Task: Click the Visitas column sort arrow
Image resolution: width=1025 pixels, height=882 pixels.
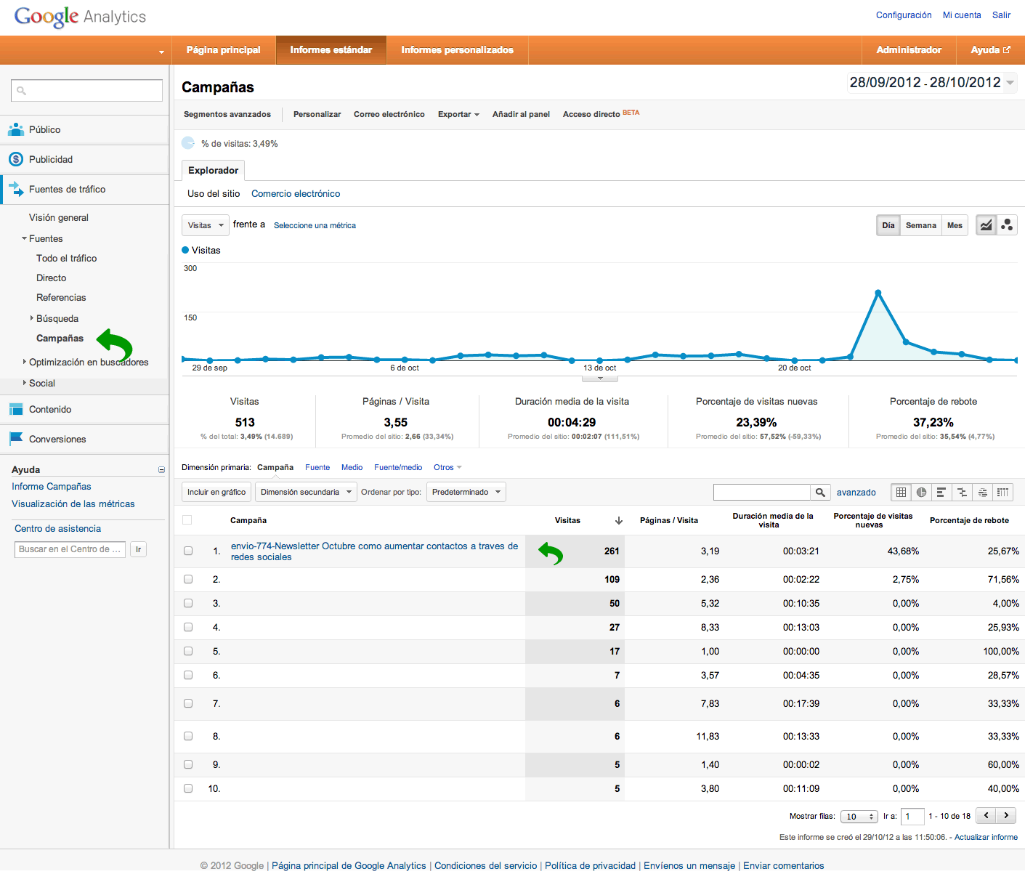Action: (619, 520)
